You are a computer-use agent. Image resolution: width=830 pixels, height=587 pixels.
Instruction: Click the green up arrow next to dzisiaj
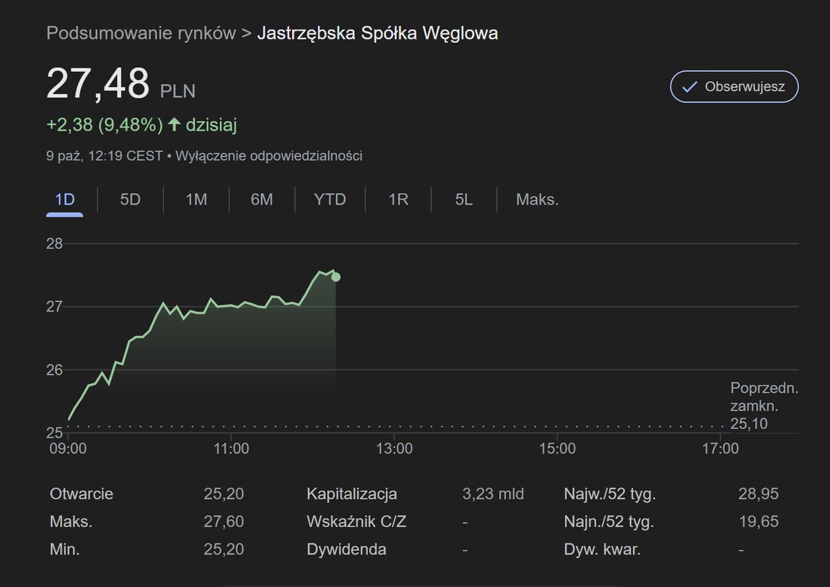[174, 125]
